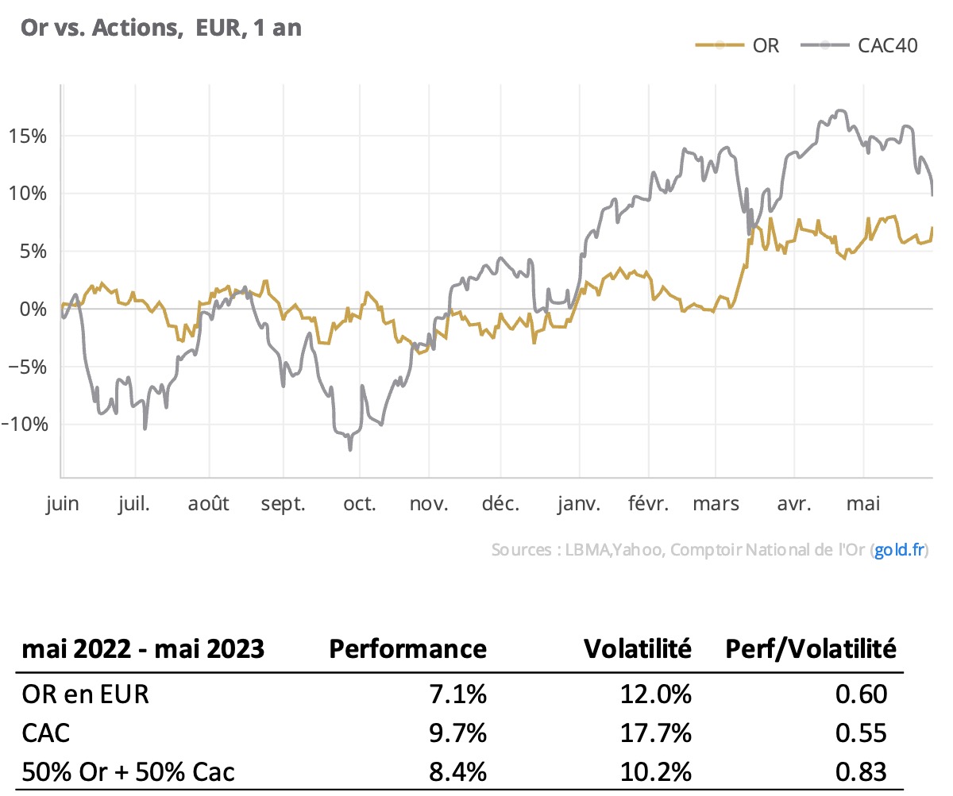
Task: Click the 'Perf/Volatilité' column header
Action: [x=811, y=649]
